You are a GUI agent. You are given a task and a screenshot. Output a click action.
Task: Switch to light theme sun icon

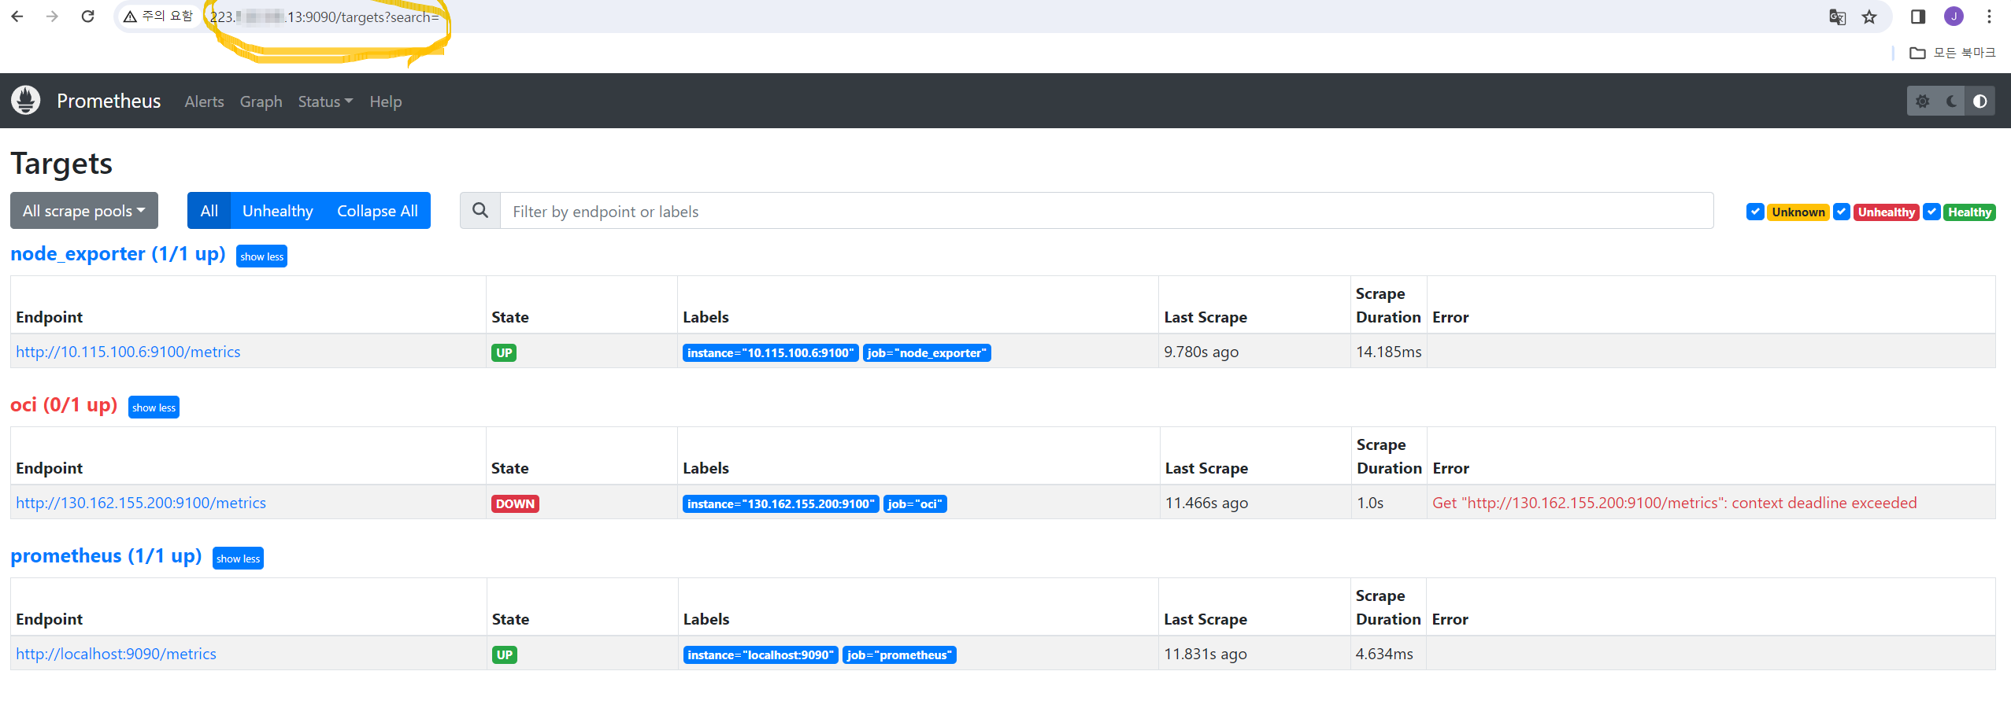point(1922,101)
